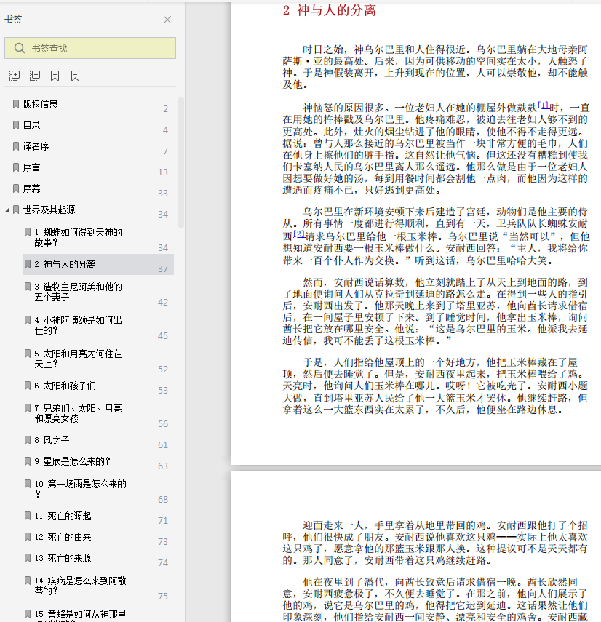This screenshot has height=622, width=601.
Task: Open footnote link [2] after 安耐西
Action: (x=300, y=234)
